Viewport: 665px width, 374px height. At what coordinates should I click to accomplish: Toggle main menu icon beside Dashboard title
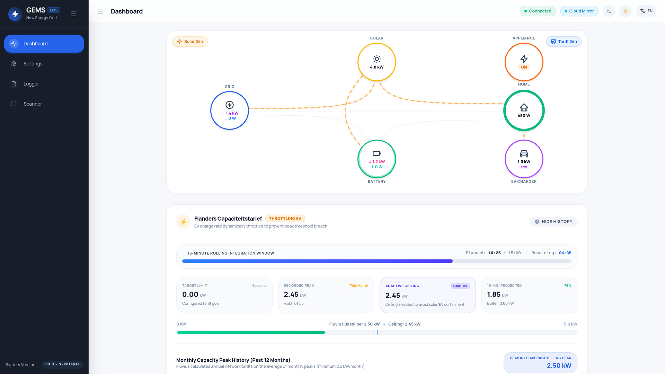(x=100, y=11)
